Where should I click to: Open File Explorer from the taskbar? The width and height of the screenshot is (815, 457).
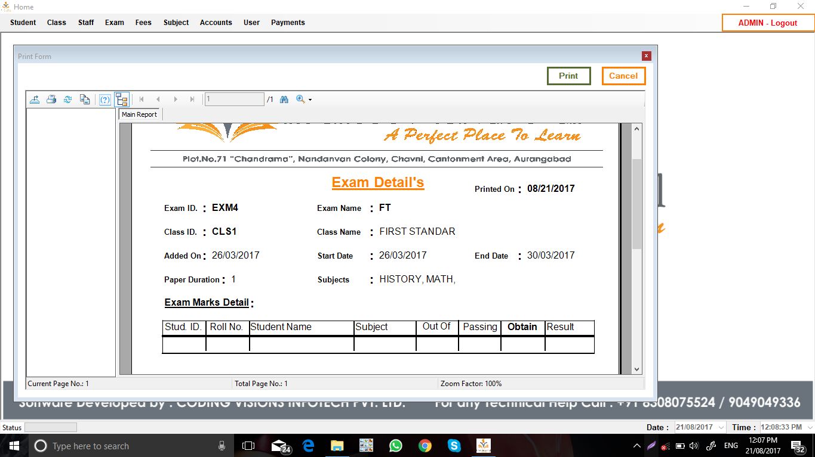pyautogui.click(x=337, y=446)
